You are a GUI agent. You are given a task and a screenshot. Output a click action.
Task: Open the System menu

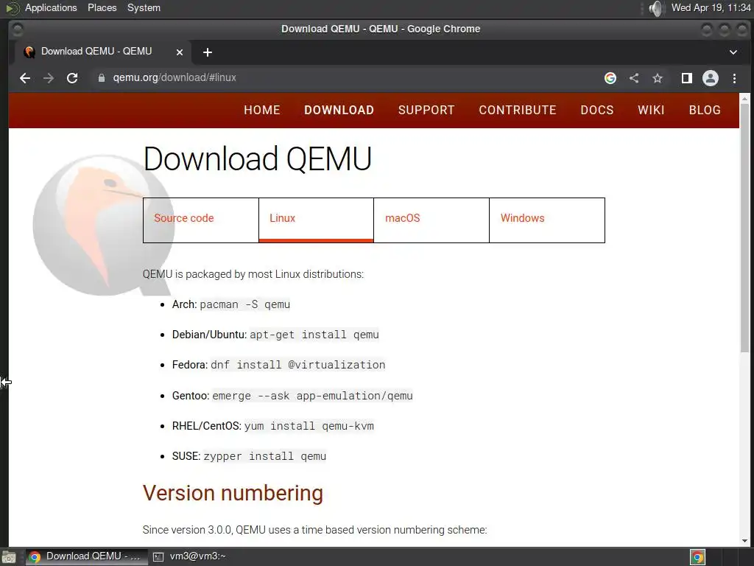[144, 7]
